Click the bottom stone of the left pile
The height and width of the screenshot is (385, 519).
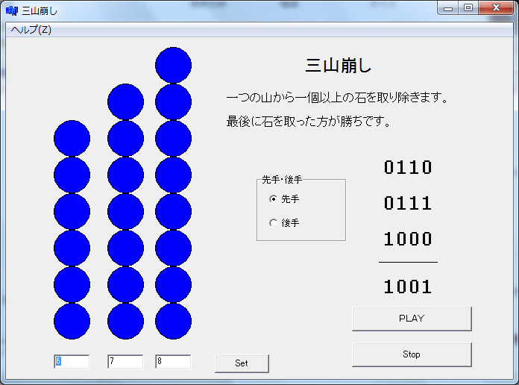pyautogui.click(x=72, y=321)
